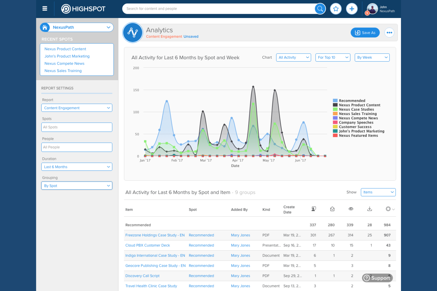The width and height of the screenshot is (437, 291).
Task: Click the Content Engagement breadcrumb link
Action: pos(164,37)
